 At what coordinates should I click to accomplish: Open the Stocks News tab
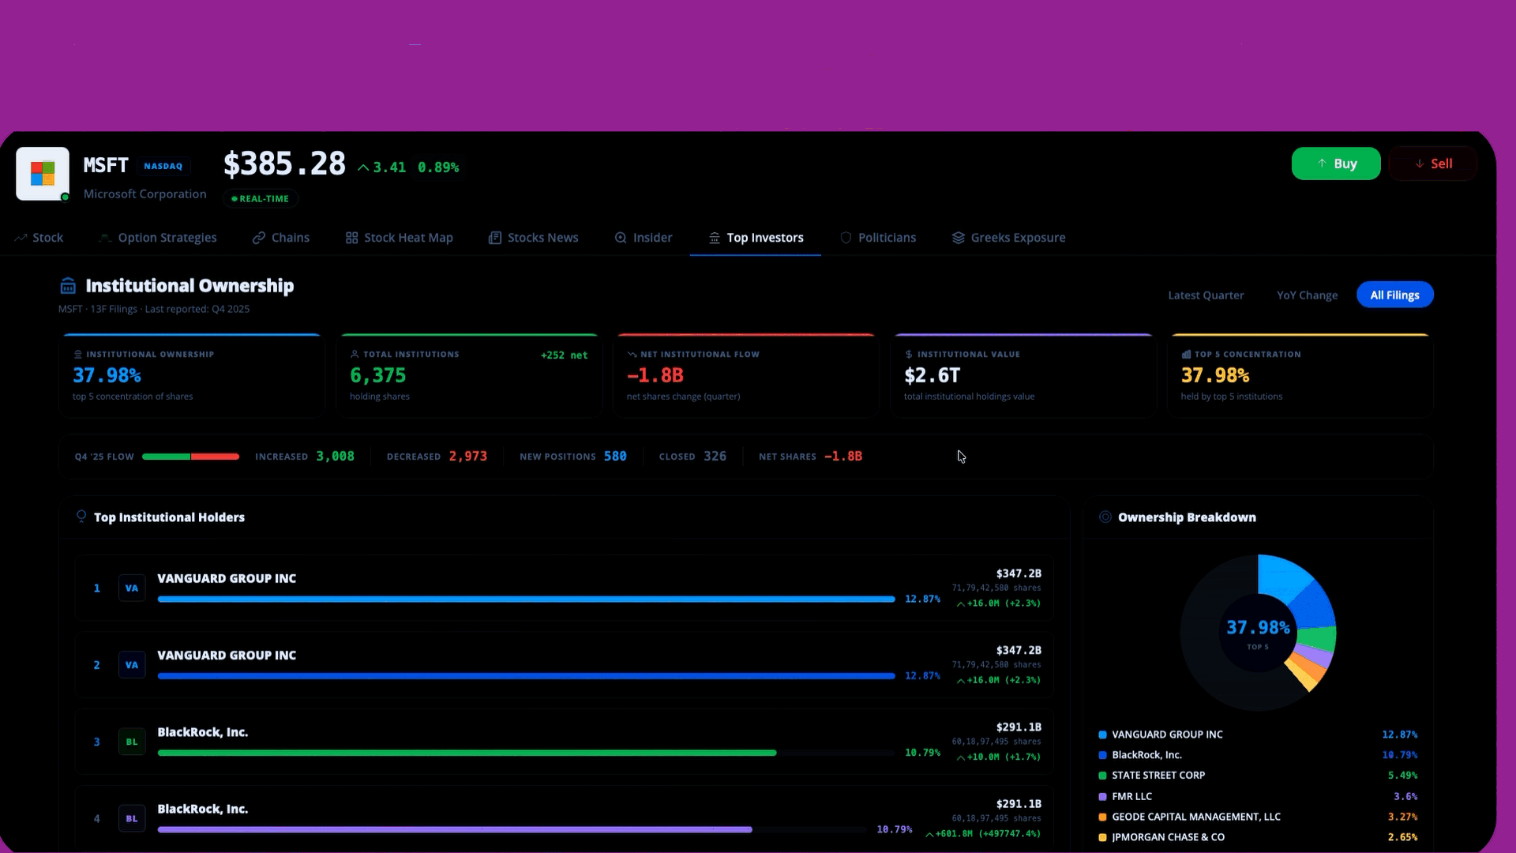point(542,238)
